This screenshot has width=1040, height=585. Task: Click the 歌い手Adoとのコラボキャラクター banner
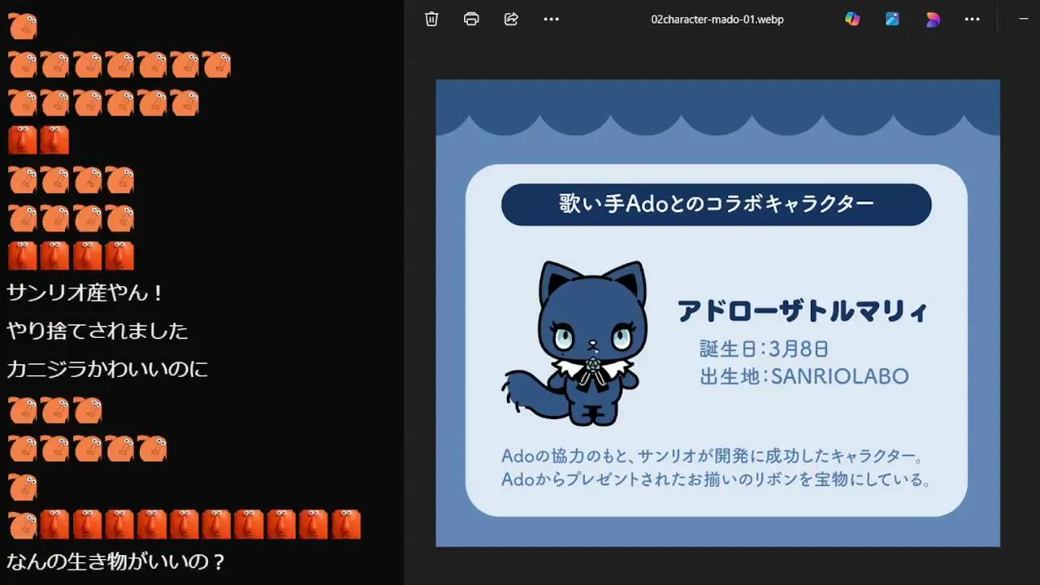click(716, 204)
